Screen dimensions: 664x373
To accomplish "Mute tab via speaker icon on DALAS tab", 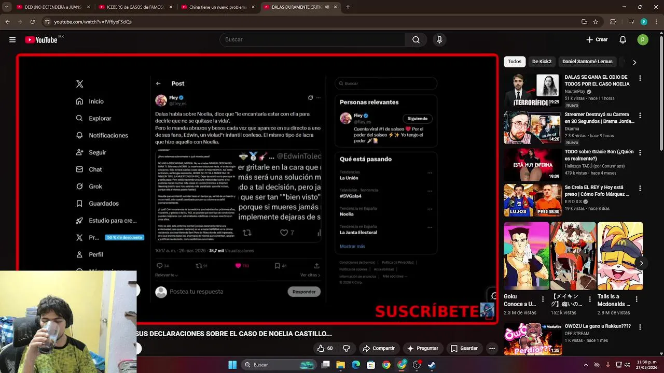I will (327, 7).
